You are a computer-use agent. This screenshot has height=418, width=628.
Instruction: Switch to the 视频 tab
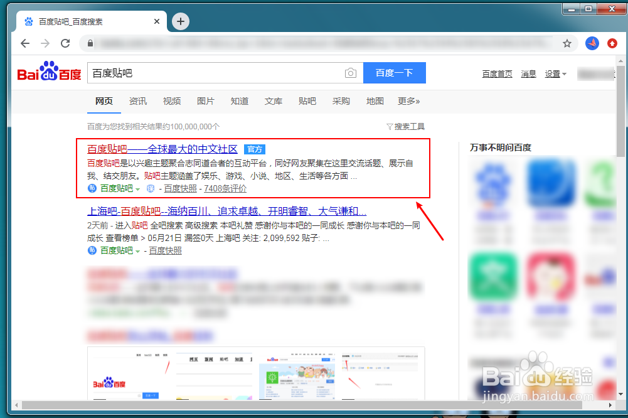tap(172, 101)
